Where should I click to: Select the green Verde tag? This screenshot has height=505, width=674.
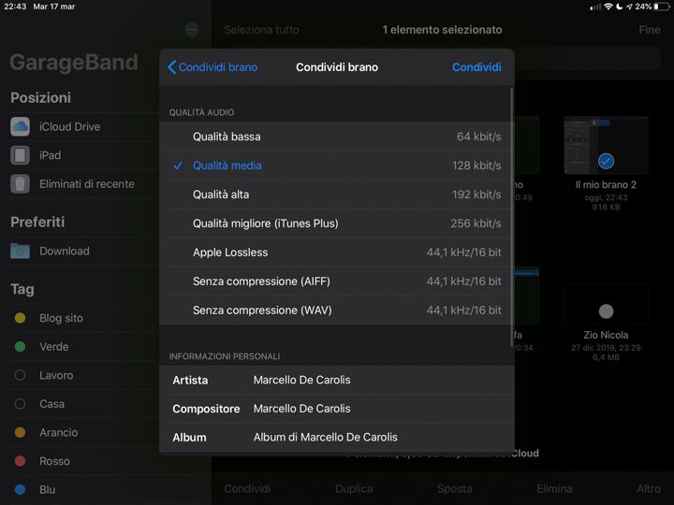pos(21,347)
